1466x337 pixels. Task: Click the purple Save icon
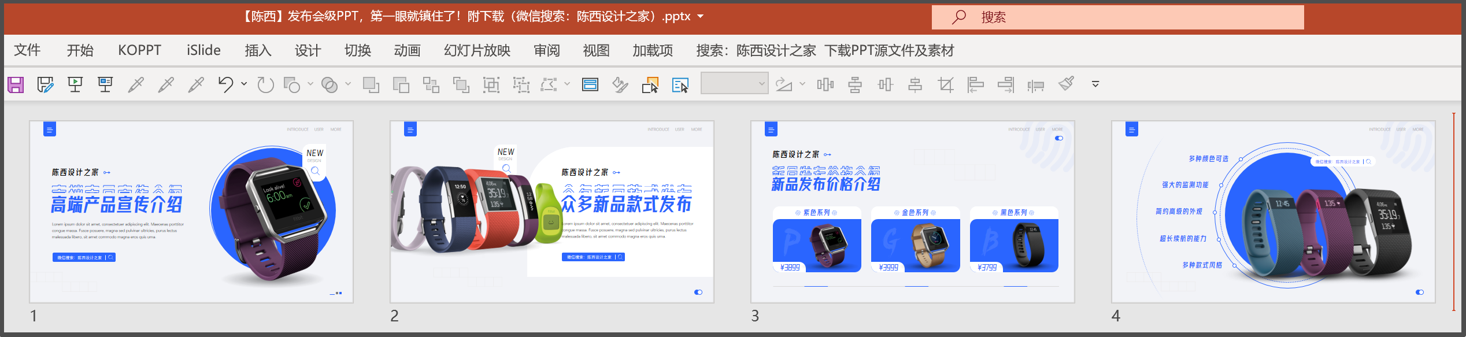(x=16, y=85)
